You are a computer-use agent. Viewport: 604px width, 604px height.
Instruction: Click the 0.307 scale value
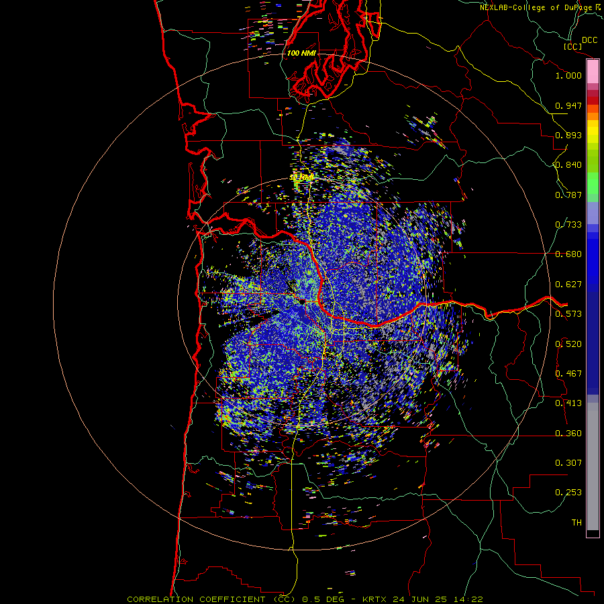coord(568,463)
